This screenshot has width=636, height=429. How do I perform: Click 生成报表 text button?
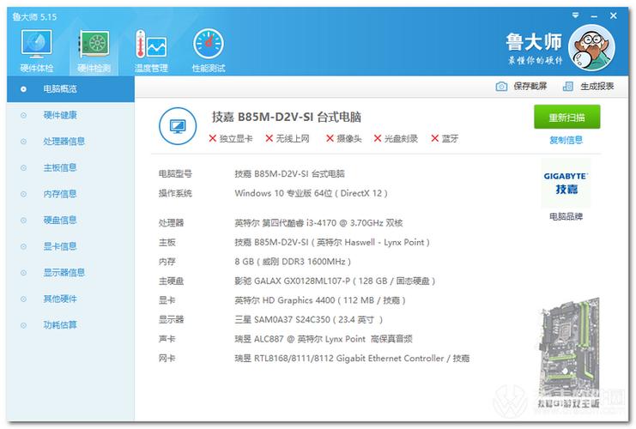tap(597, 87)
